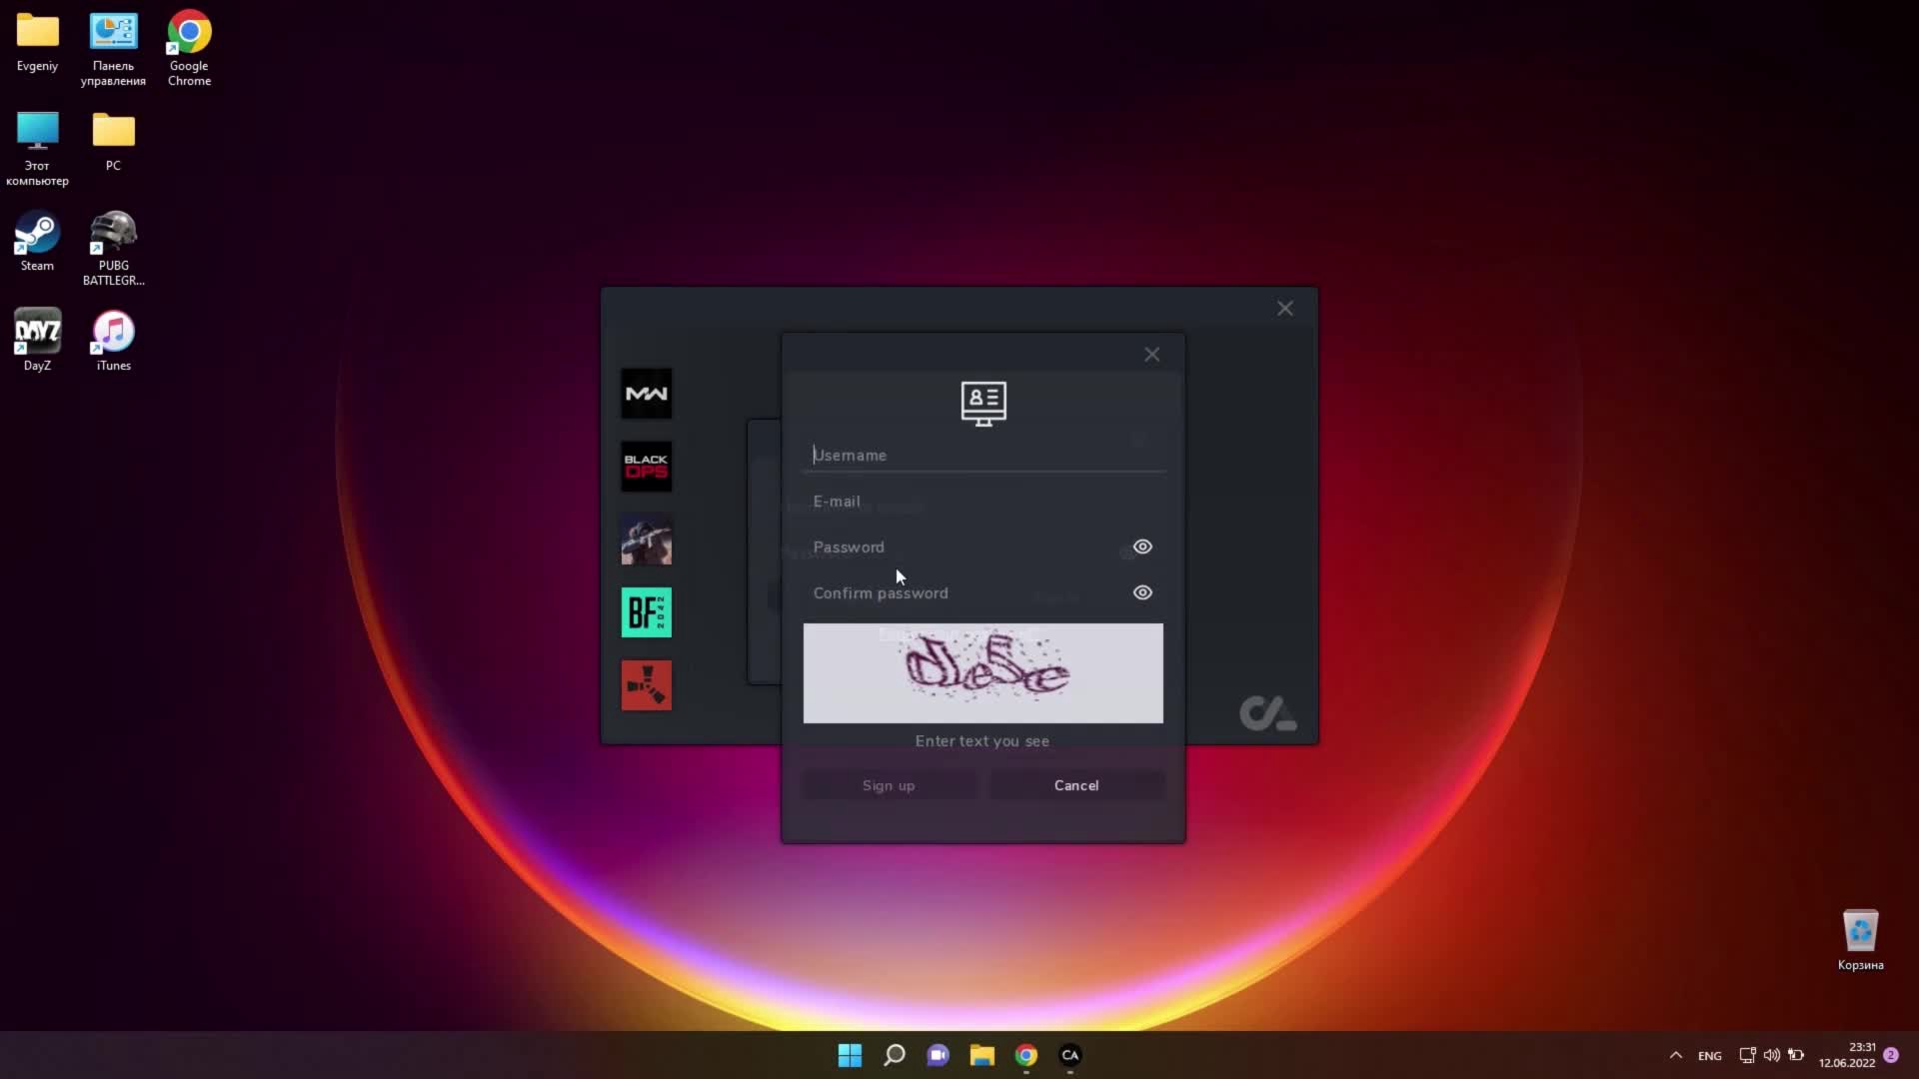This screenshot has width=1919, height=1079.
Task: Open the volume tray icon
Action: point(1771,1055)
